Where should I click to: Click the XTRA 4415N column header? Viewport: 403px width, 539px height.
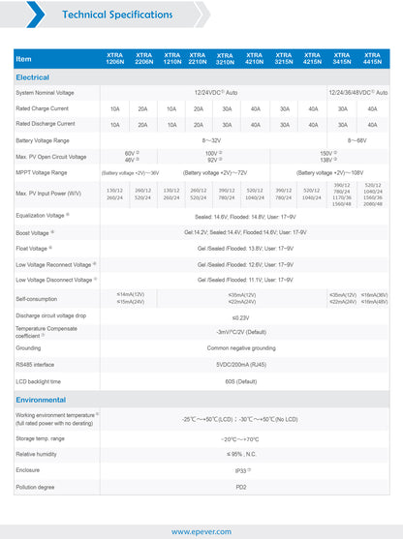click(x=372, y=58)
